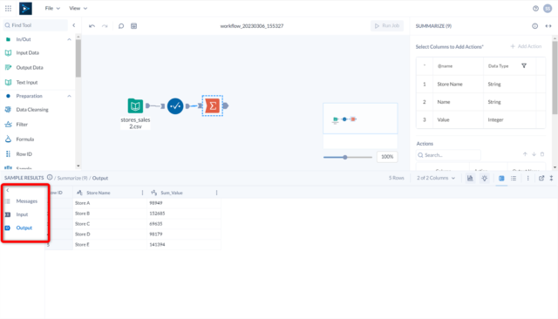Click the redo arrow icon
This screenshot has height=319, width=558.
pyautogui.click(x=105, y=26)
